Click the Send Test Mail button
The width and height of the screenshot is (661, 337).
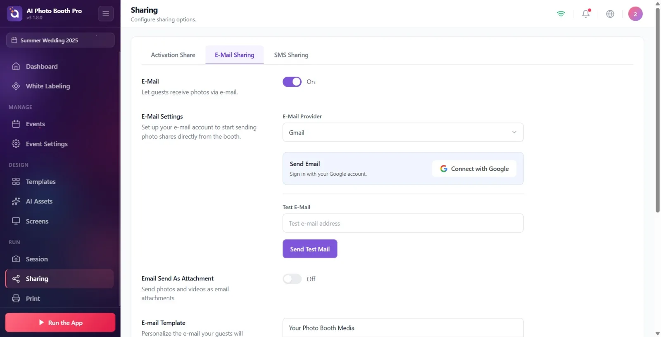pyautogui.click(x=310, y=249)
